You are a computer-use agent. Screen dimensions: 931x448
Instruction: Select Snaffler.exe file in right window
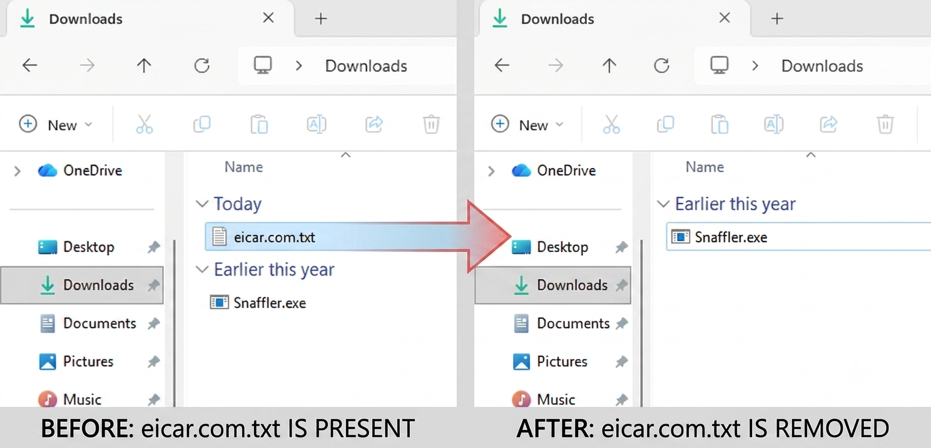(798, 237)
